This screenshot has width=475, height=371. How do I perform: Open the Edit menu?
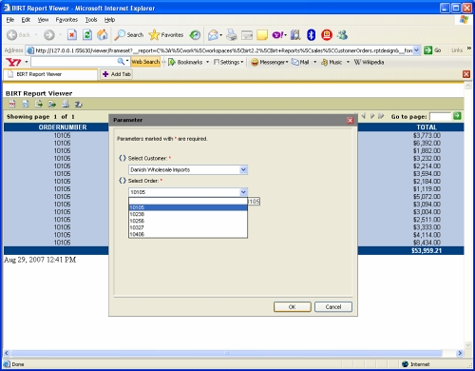tap(26, 20)
